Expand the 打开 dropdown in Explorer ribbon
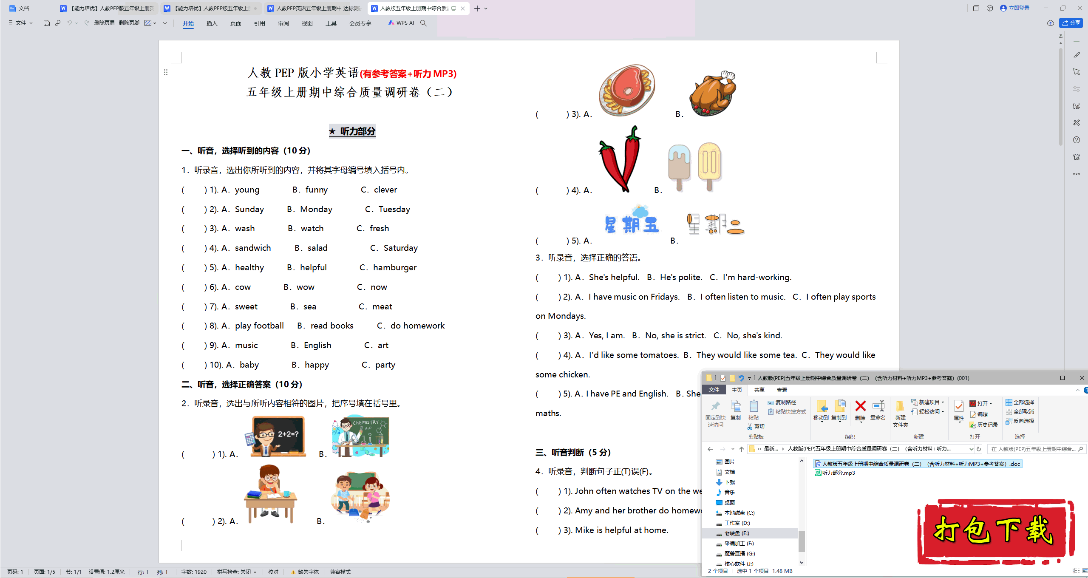The height and width of the screenshot is (578, 1088). click(991, 403)
